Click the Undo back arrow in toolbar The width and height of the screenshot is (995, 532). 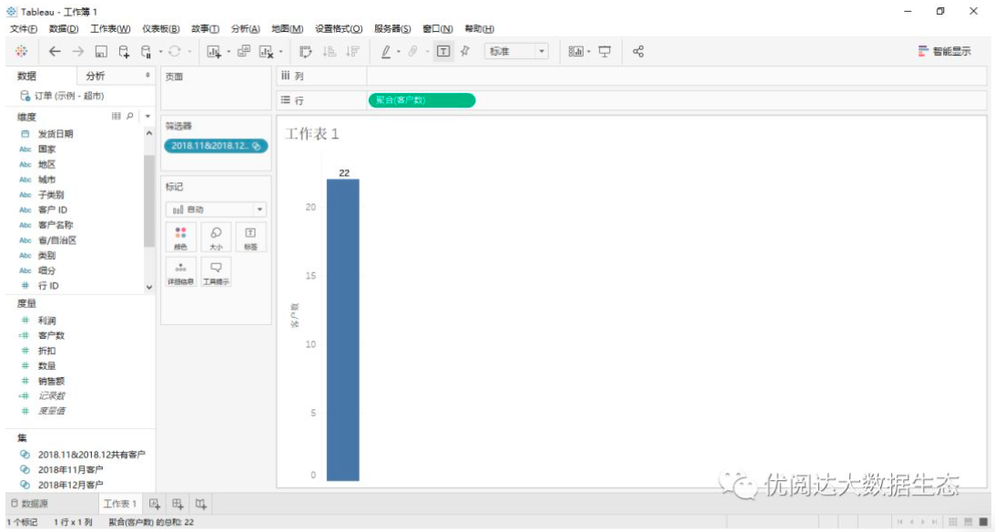pyautogui.click(x=56, y=52)
